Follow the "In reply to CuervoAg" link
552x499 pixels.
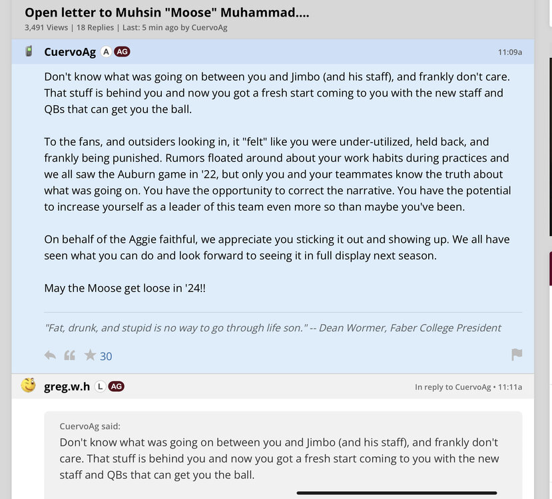click(x=451, y=387)
